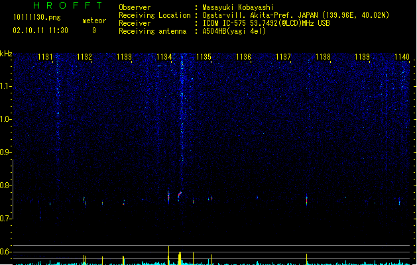The height and width of the screenshot is (265, 417).
Task: Click the 1138 time marker
Action: pyautogui.click(x=323, y=57)
